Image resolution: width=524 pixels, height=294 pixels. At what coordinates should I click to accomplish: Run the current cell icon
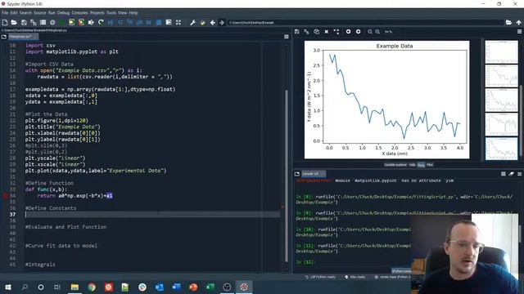(71, 22)
